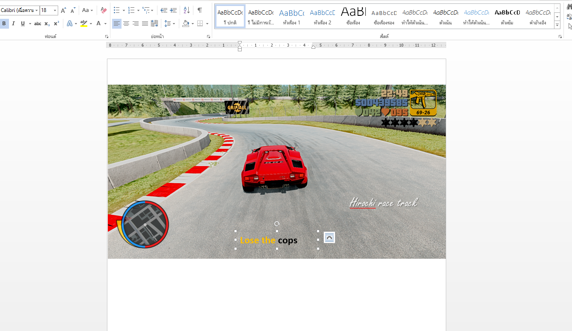Click the text box rotate handle
572x331 pixels.
[277, 224]
